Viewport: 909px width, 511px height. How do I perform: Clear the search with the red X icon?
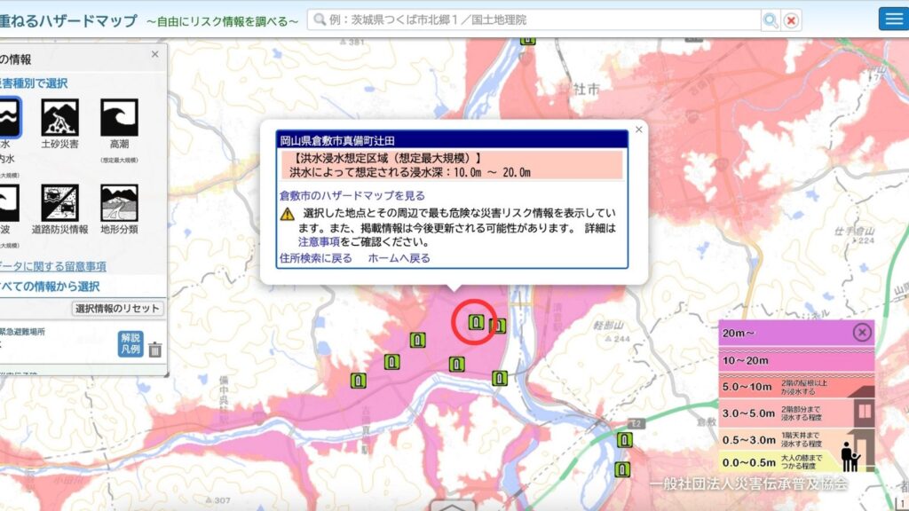click(x=791, y=20)
